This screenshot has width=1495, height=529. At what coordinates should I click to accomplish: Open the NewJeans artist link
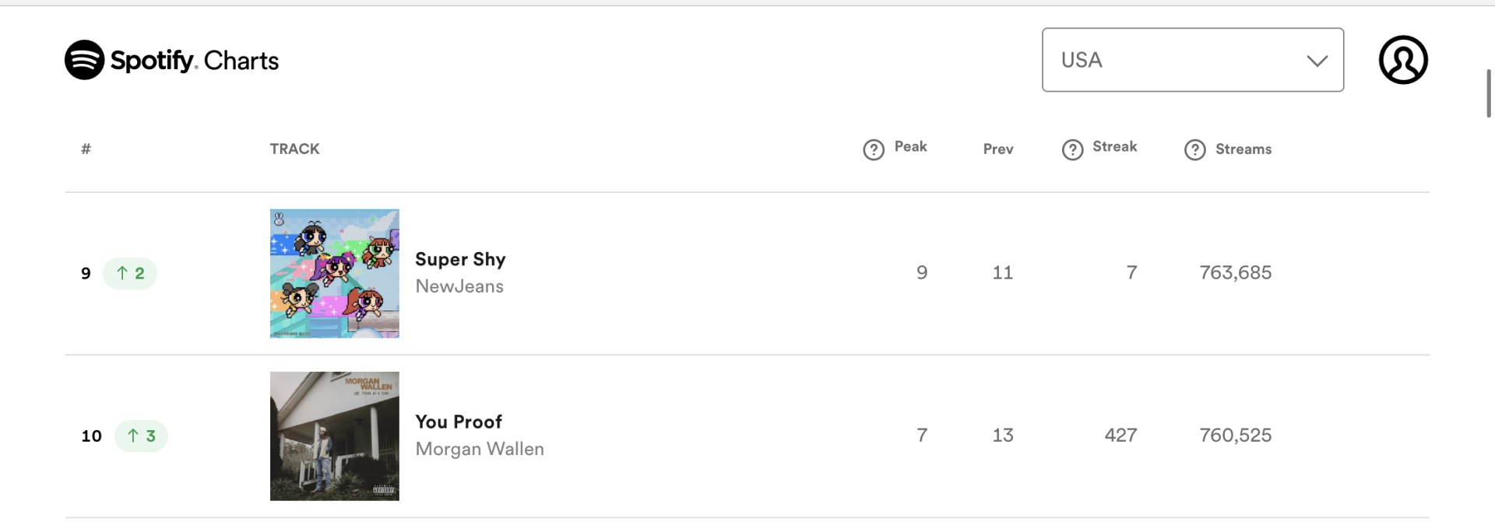459,286
